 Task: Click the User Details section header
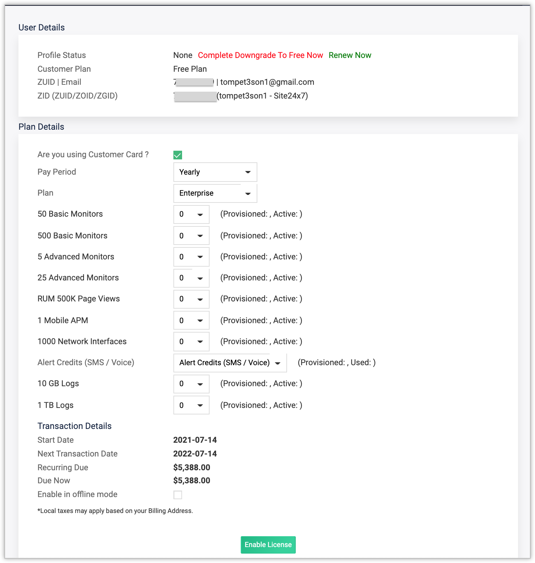[x=42, y=27]
